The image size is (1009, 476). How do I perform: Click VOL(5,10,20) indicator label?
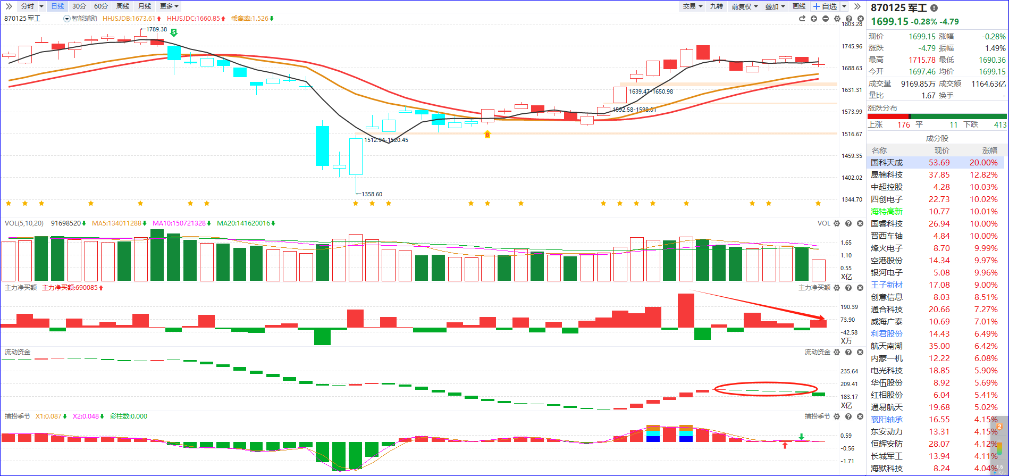pyautogui.click(x=24, y=223)
